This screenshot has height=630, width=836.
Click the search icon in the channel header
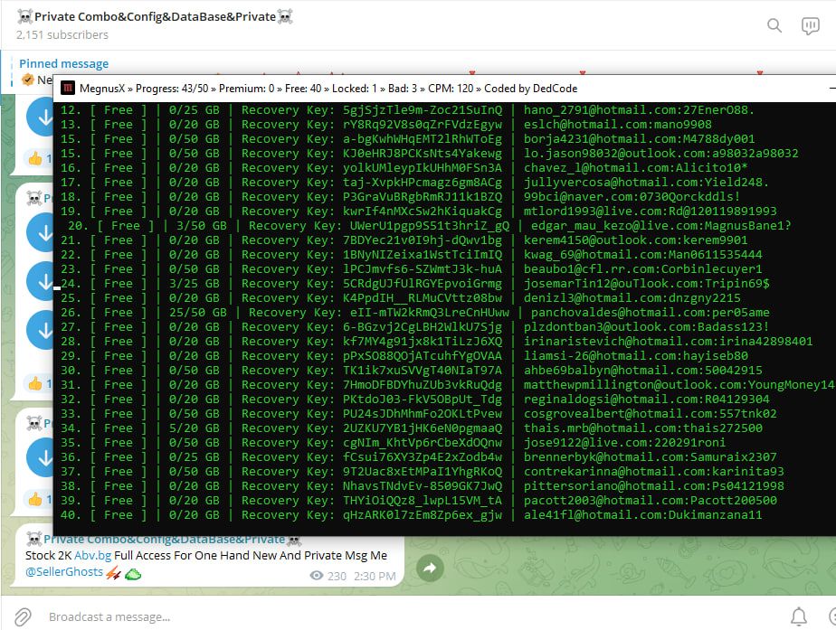774,25
